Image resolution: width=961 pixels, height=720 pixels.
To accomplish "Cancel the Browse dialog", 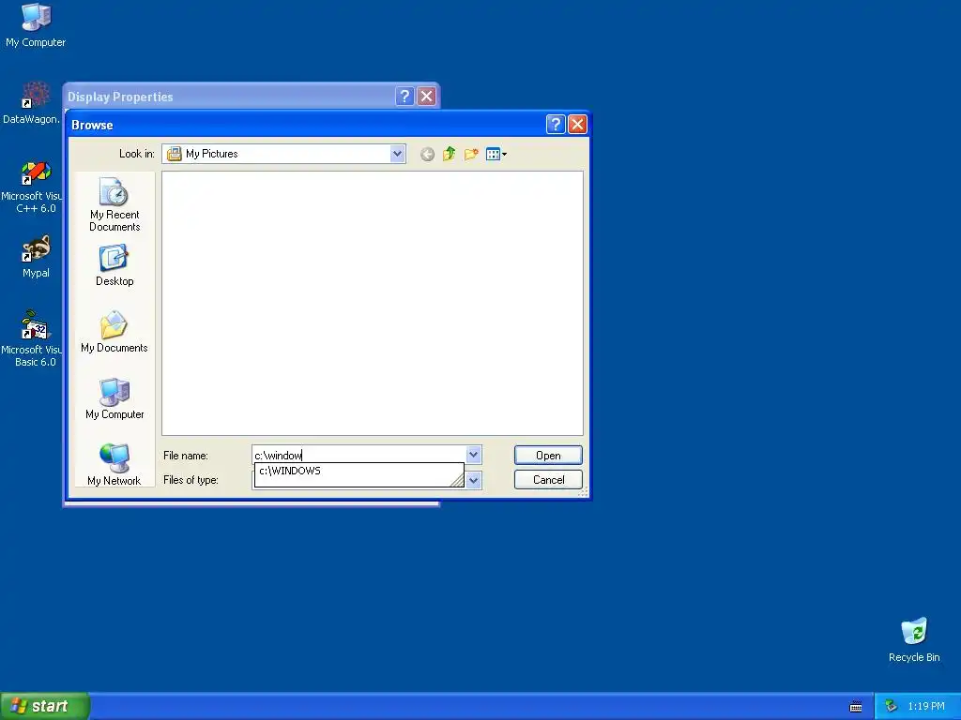I will [548, 480].
